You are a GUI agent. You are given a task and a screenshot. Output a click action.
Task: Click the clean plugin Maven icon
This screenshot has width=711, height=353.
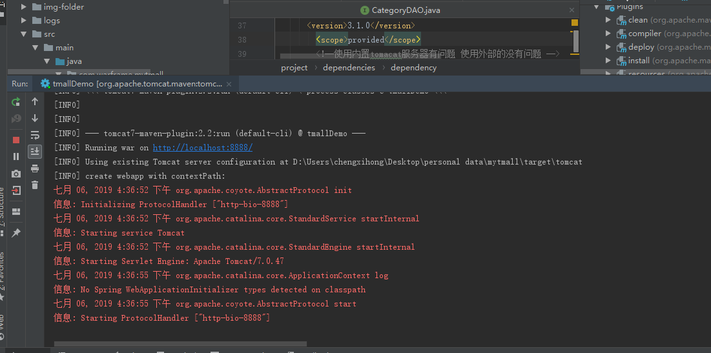[621, 20]
